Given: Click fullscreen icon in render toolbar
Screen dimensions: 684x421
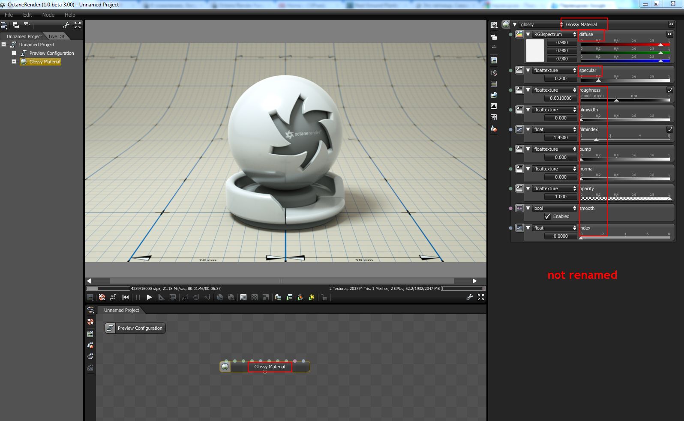Looking at the screenshot, I should click(481, 297).
